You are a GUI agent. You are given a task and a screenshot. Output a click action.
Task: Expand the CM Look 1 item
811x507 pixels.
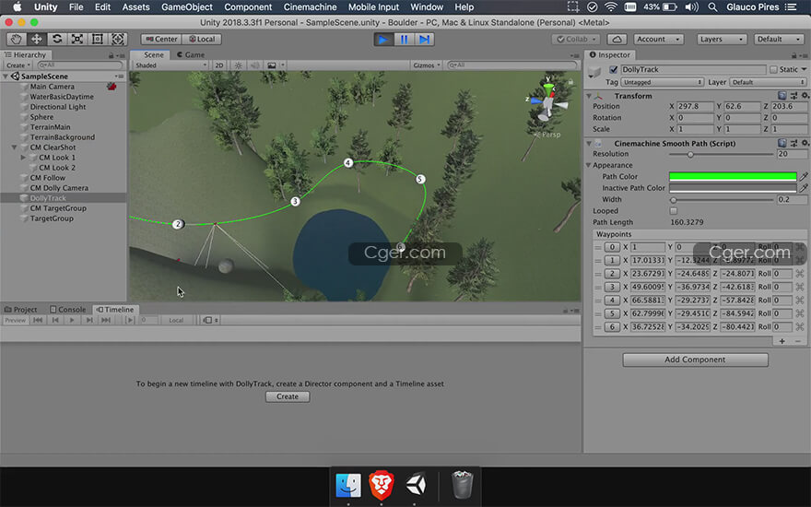point(23,158)
